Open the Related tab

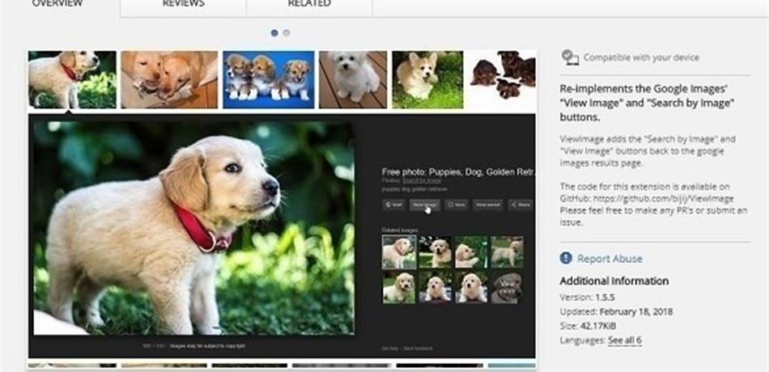click(309, 5)
